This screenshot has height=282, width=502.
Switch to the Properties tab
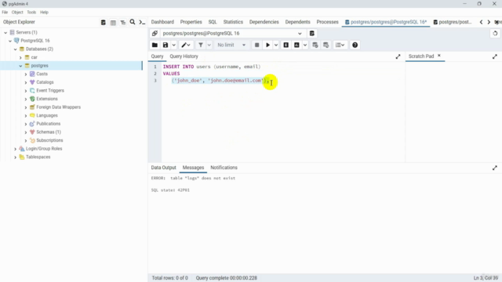[x=191, y=22]
